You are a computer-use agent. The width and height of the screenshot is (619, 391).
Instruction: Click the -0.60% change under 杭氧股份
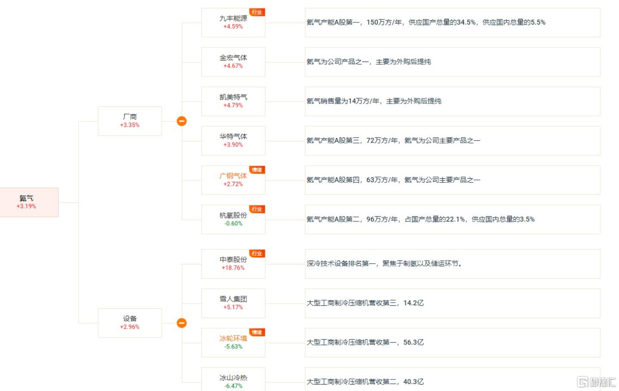point(233,223)
